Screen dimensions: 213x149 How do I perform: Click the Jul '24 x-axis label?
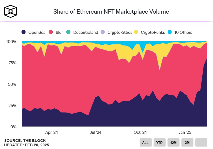click(x=96, y=132)
